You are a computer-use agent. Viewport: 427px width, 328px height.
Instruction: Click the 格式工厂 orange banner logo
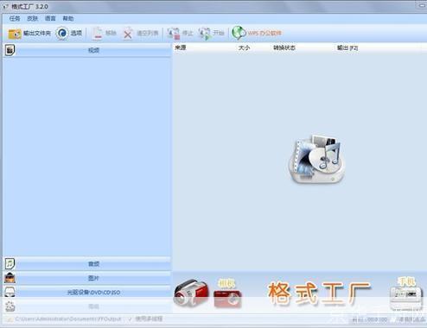pos(319,293)
